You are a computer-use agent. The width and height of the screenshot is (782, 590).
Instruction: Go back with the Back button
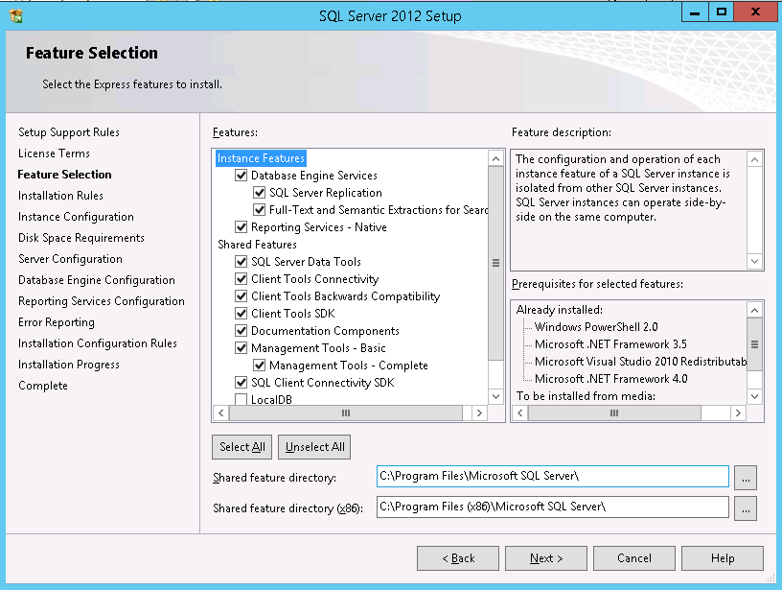[x=458, y=558]
